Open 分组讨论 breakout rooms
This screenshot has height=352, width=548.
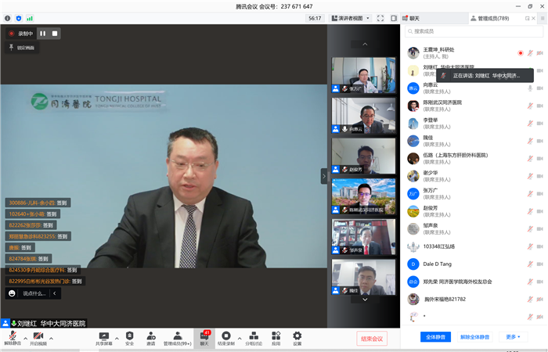click(x=254, y=336)
